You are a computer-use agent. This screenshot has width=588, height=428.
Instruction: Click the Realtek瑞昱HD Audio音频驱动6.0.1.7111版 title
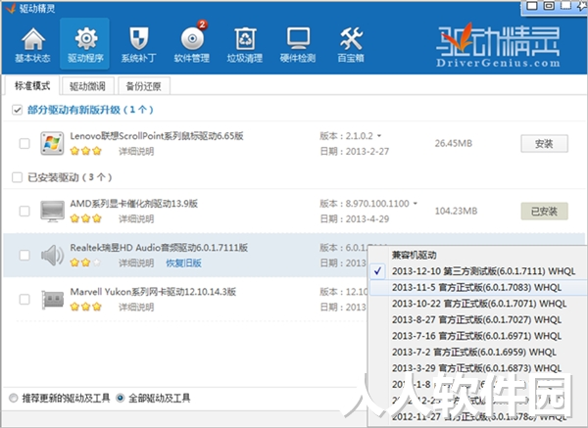coord(159,248)
